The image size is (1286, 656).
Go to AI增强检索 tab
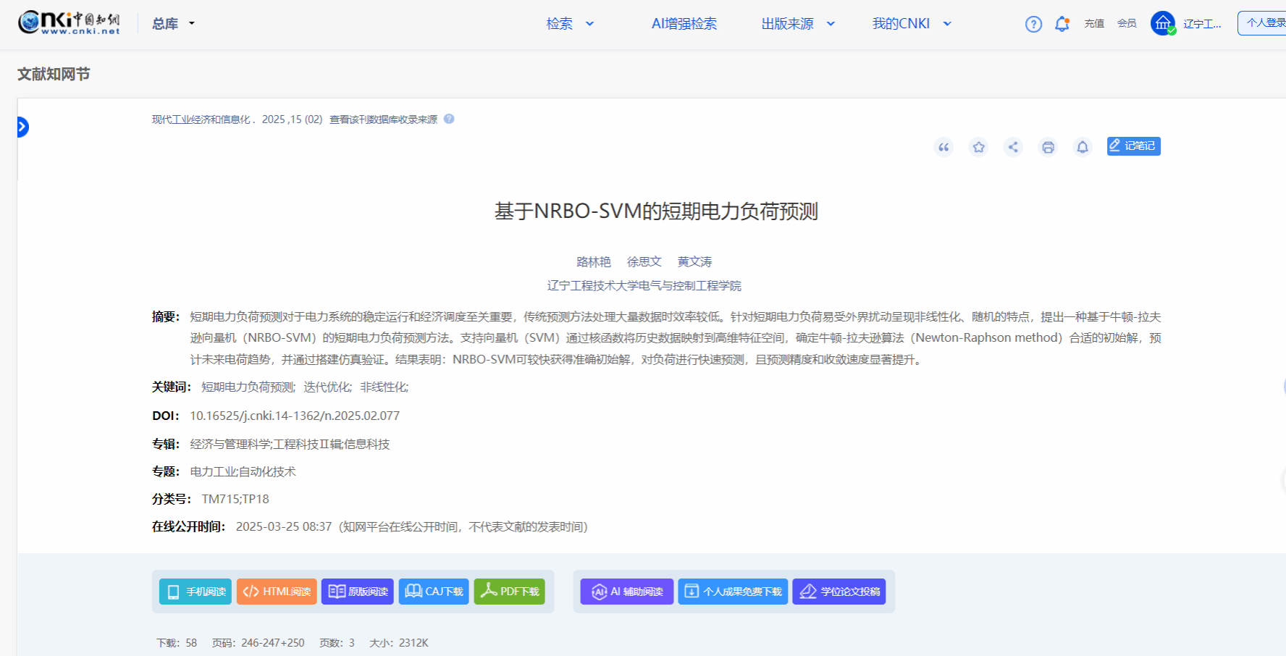click(x=684, y=24)
